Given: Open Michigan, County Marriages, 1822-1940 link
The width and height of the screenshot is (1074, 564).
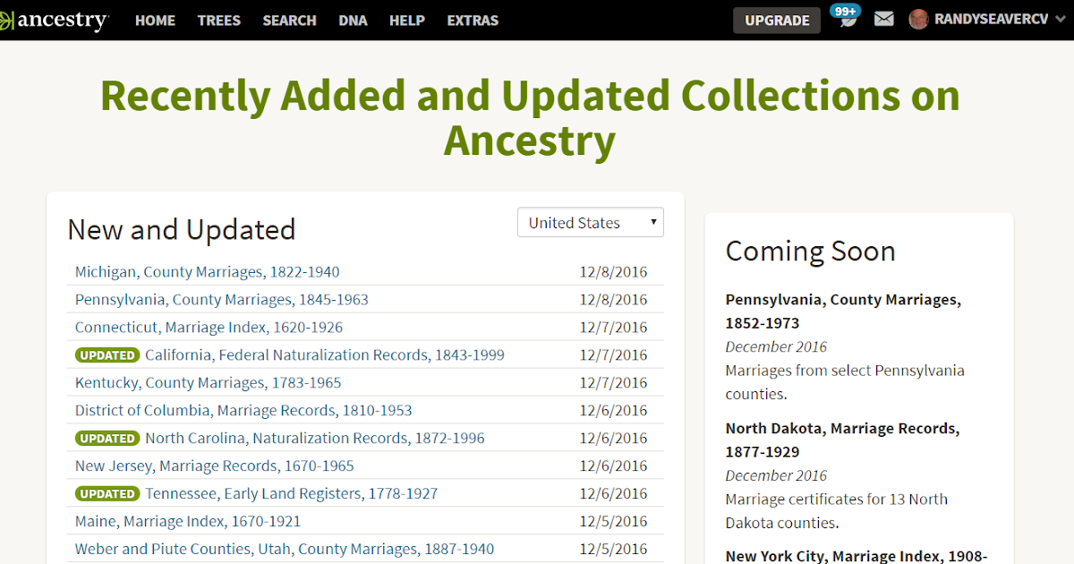Looking at the screenshot, I should [x=208, y=272].
